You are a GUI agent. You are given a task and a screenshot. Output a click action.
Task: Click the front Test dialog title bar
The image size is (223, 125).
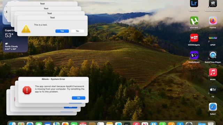click(52, 18)
